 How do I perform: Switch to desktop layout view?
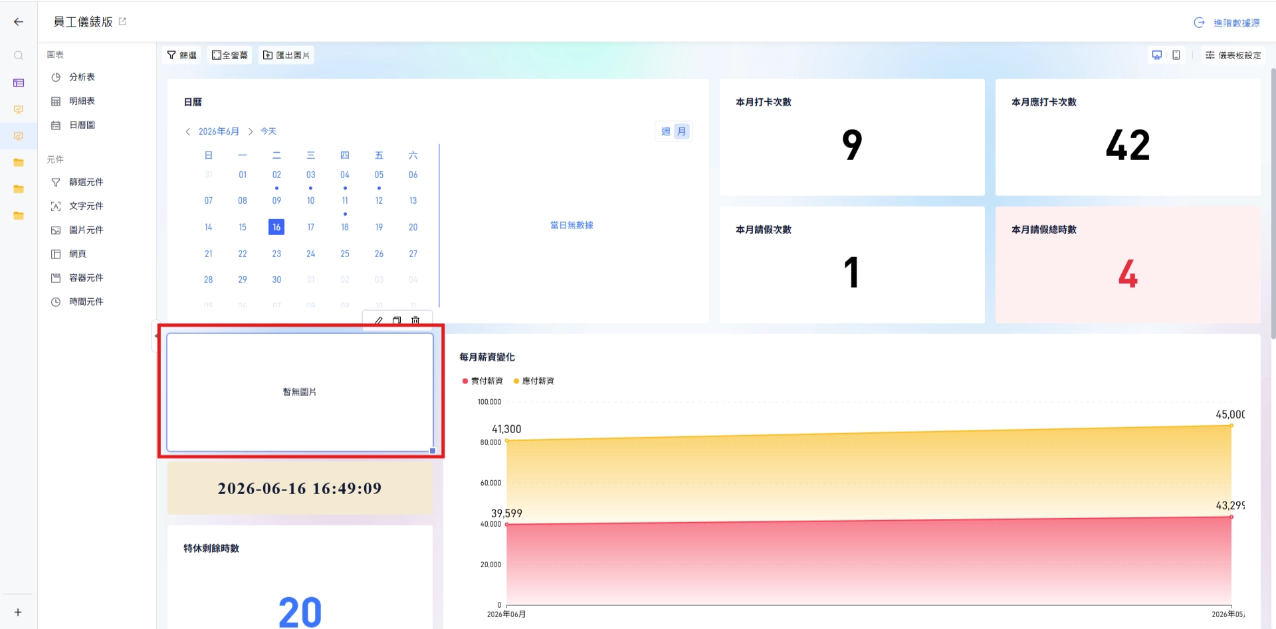pyautogui.click(x=1157, y=55)
